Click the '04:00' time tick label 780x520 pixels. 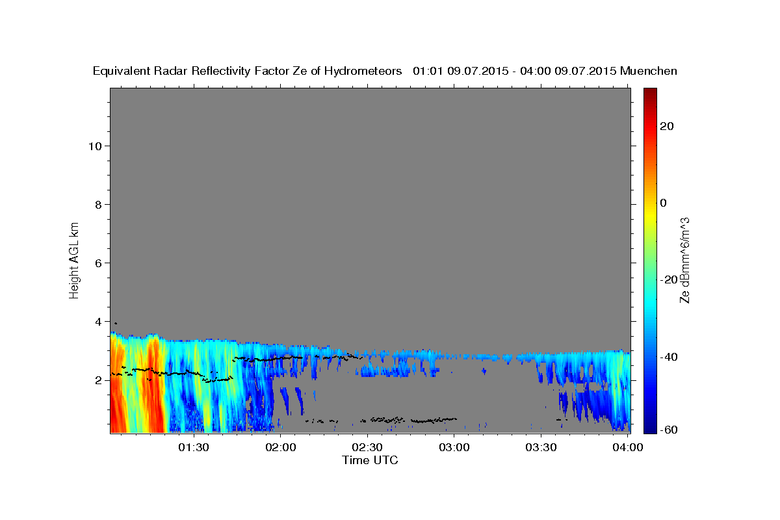tap(628, 448)
